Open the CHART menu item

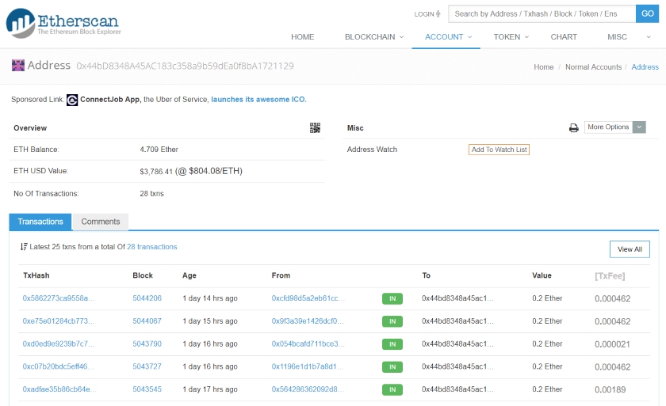(564, 37)
